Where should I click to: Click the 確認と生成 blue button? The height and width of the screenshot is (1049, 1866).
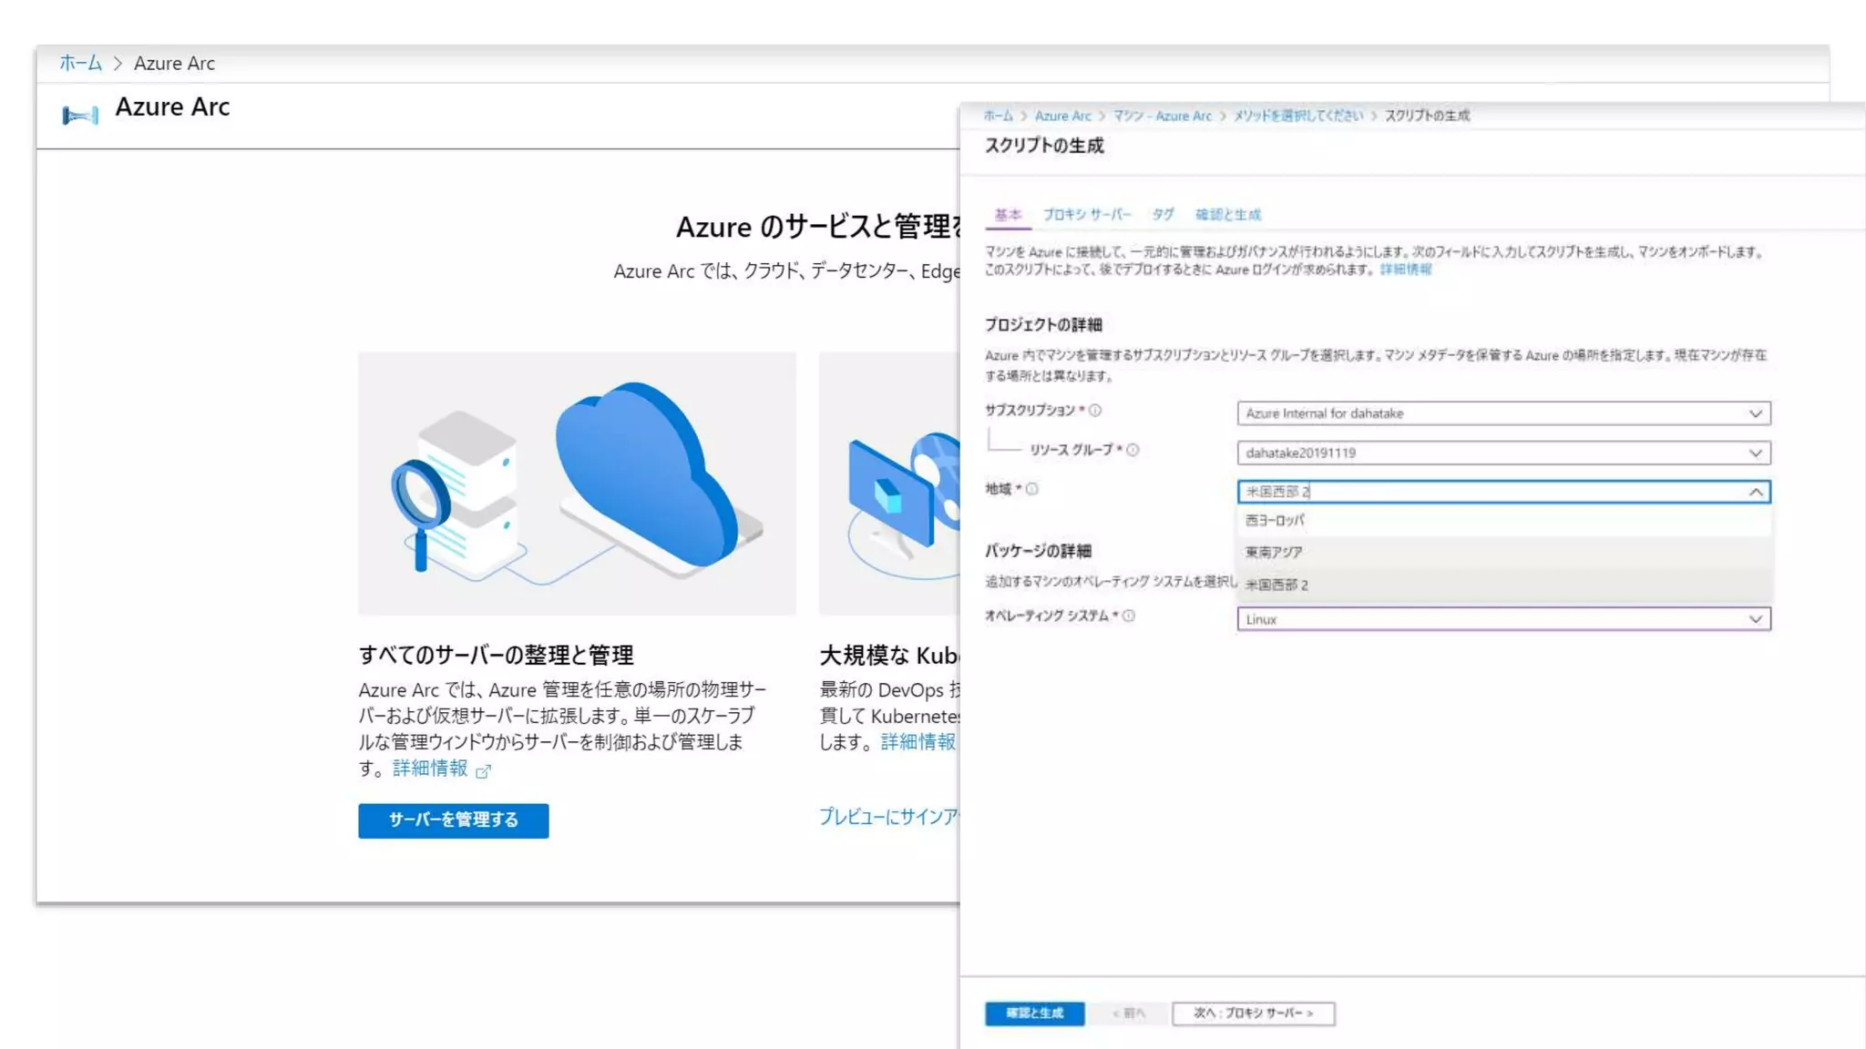click(x=1034, y=1013)
